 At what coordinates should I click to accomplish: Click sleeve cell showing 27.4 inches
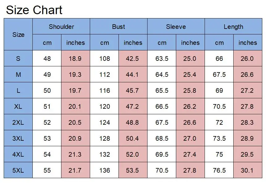click(x=190, y=154)
